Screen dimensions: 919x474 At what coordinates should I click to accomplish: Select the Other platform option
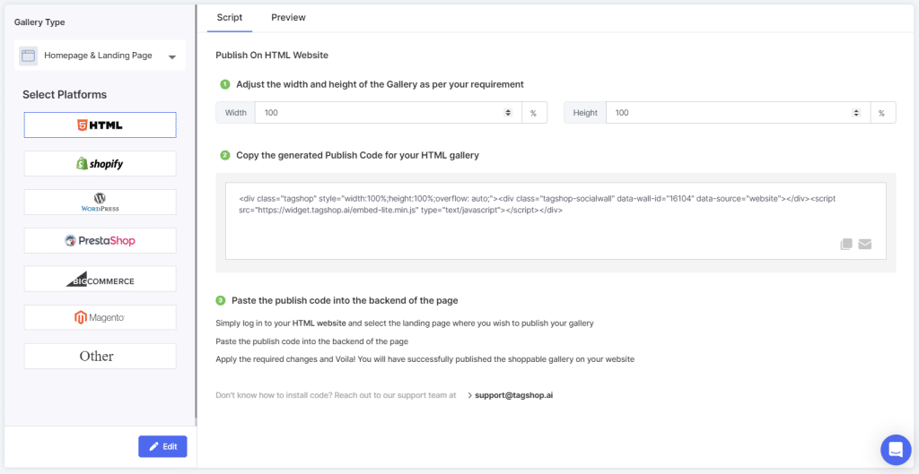pyautogui.click(x=100, y=356)
